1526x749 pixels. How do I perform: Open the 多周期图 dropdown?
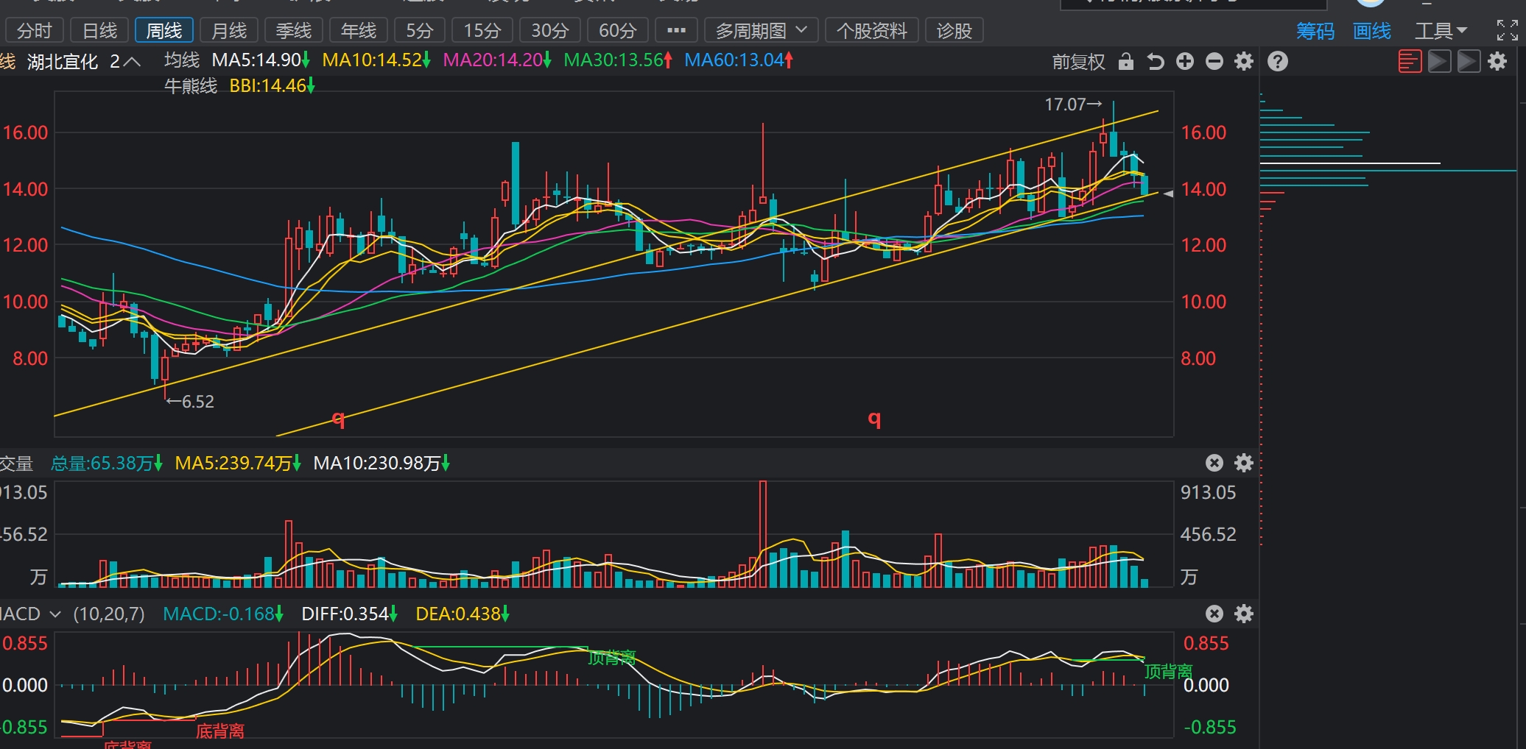[x=761, y=30]
